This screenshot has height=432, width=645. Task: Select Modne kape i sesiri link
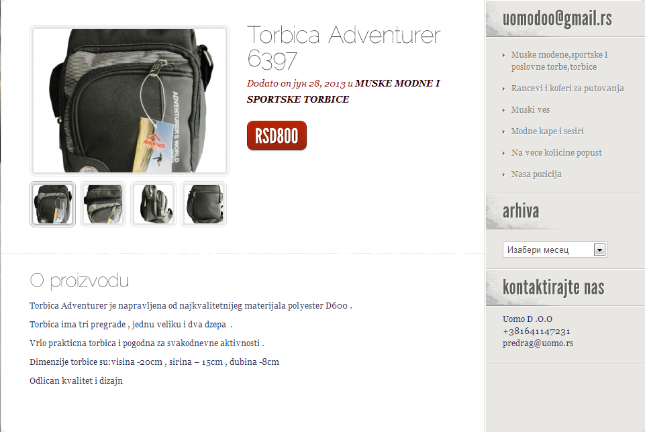pos(548,131)
